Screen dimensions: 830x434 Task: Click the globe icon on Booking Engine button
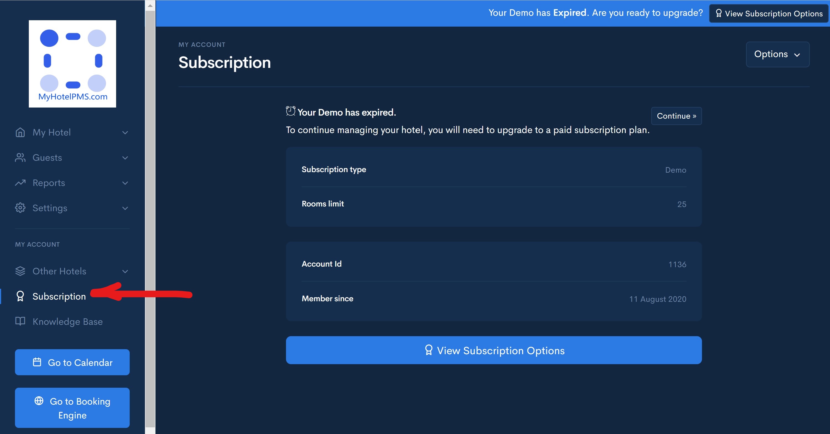pyautogui.click(x=39, y=400)
